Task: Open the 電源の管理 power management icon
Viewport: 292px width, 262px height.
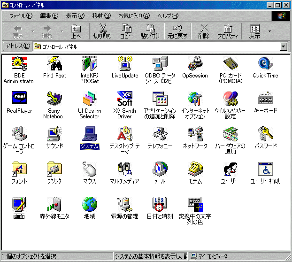Action: tap(124, 204)
